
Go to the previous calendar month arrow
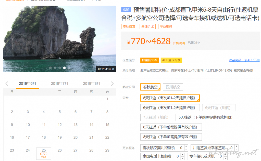tap(7, 84)
